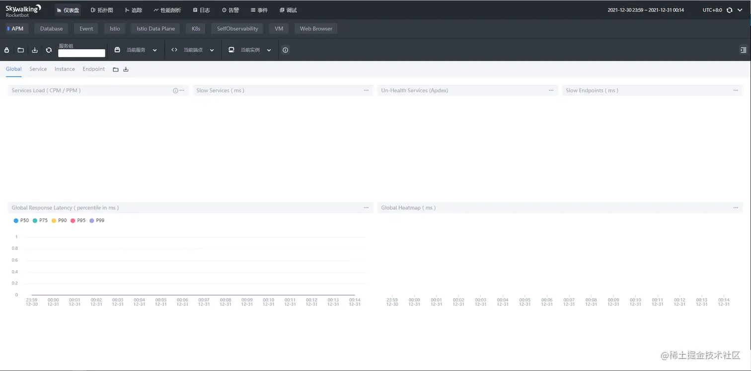Toggle the P50 legend series
This screenshot has height=371, width=751.
21,221
